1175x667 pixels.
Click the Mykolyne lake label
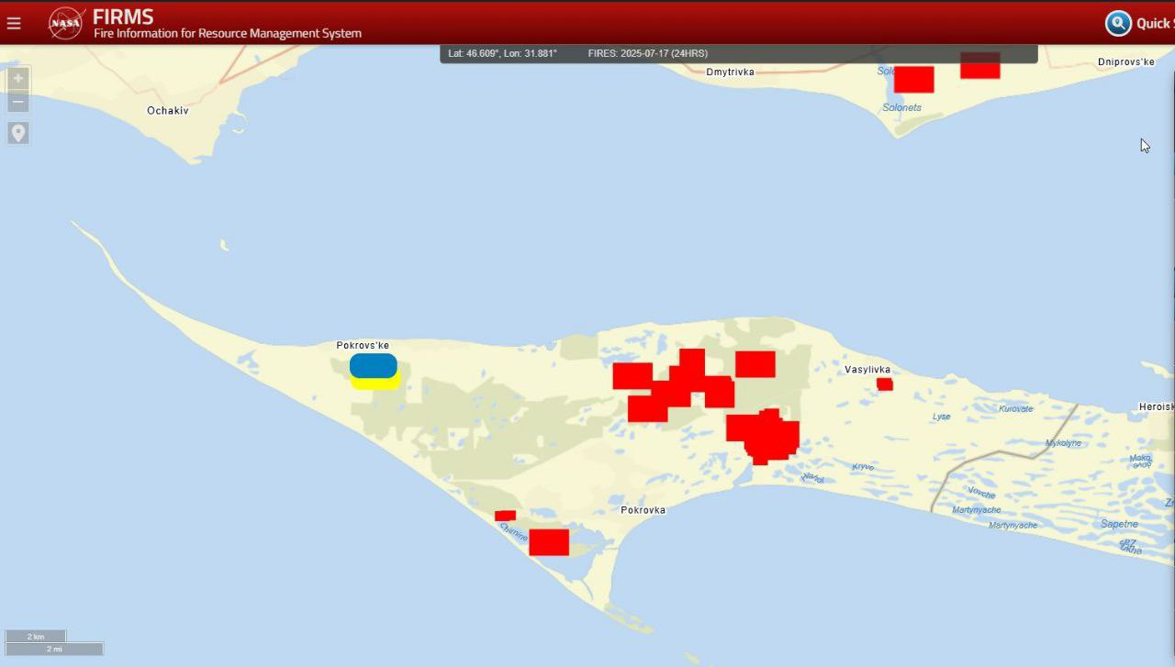tap(1063, 443)
